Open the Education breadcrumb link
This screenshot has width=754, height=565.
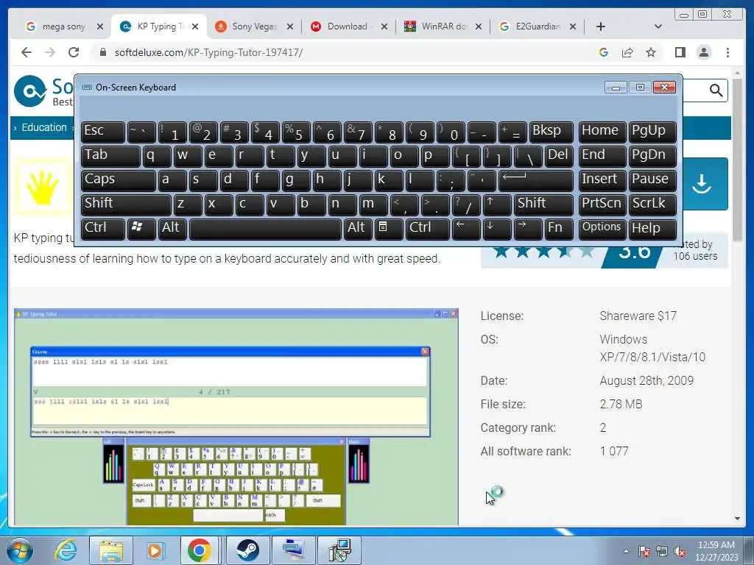pos(44,127)
